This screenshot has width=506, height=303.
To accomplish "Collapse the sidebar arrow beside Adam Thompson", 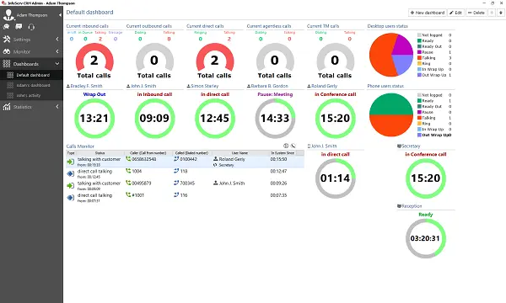I will [x=60, y=15].
